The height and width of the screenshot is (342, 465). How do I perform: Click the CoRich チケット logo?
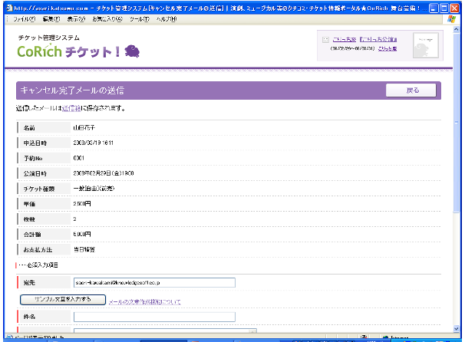68,51
